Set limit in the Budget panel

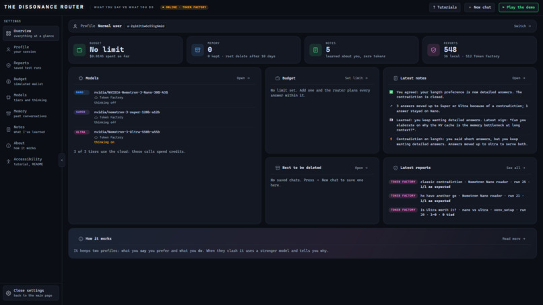pos(356,78)
